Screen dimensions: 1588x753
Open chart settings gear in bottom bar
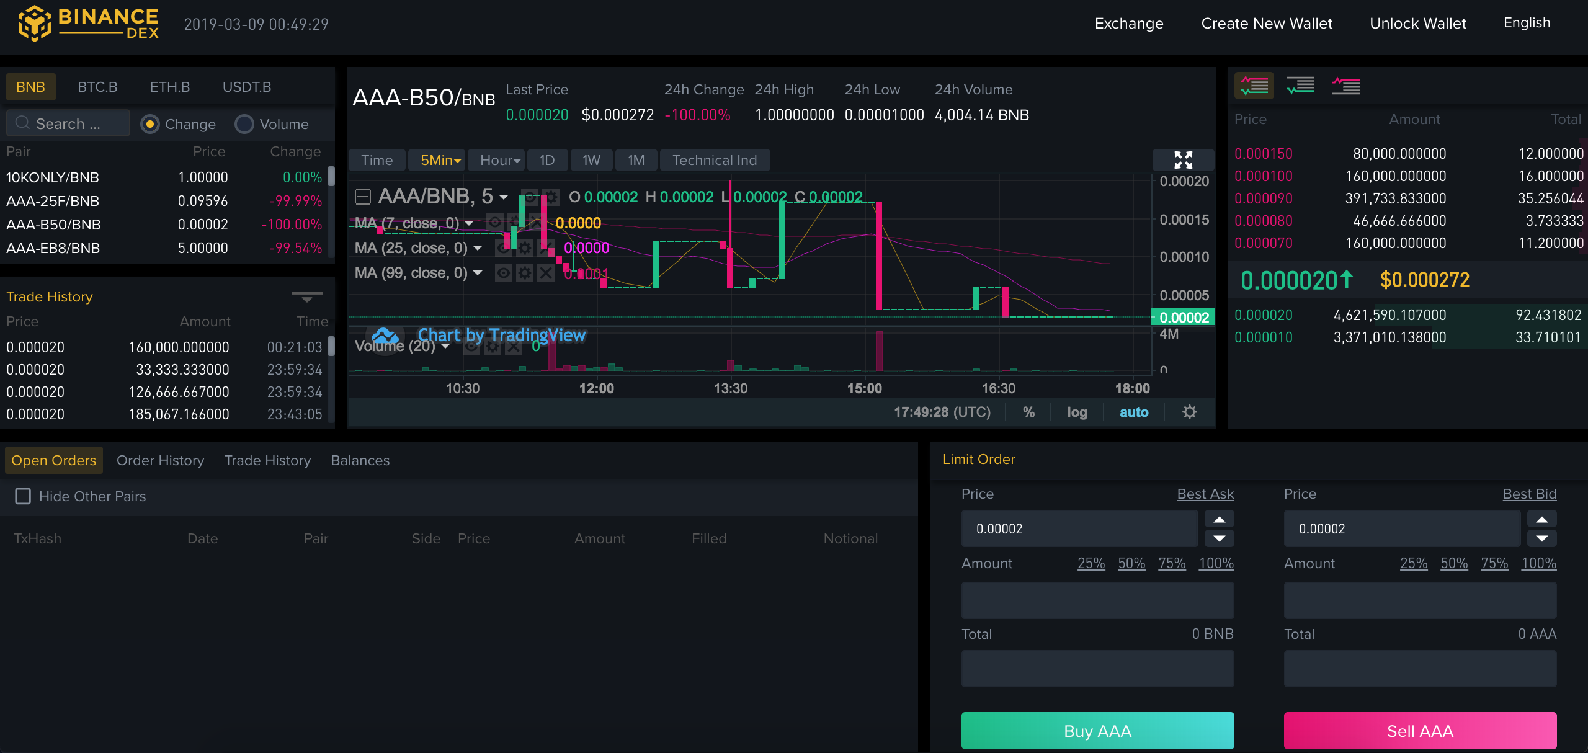[1189, 412]
